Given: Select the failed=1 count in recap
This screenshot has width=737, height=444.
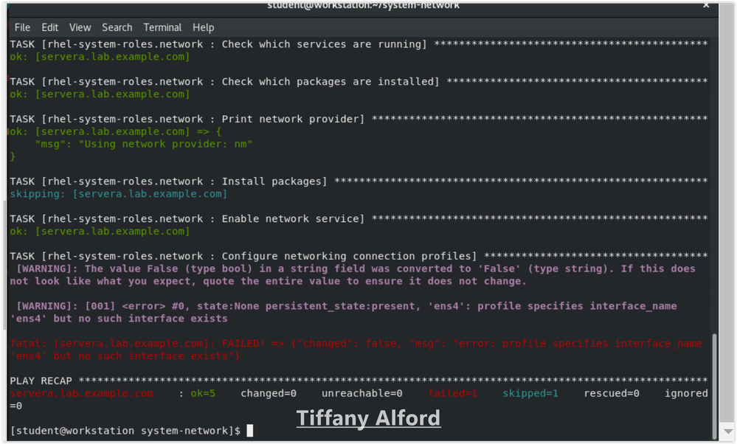Looking at the screenshot, I should 452,393.
